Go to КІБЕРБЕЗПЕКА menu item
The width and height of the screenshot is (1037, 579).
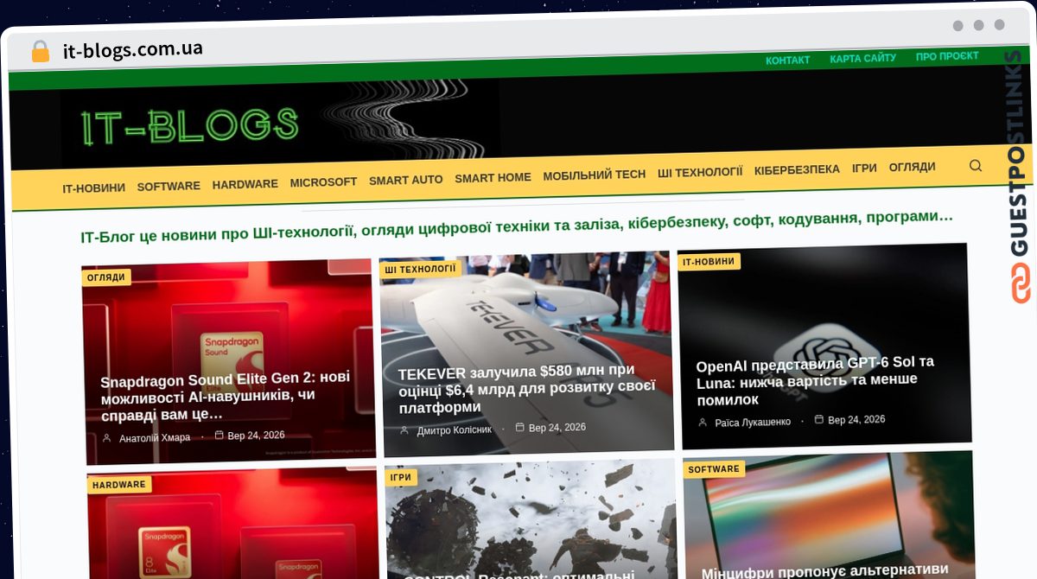coord(797,170)
